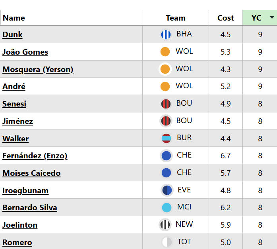Open Mosquera (Yerson) player link
This screenshot has width=277, height=249.
coord(38,70)
